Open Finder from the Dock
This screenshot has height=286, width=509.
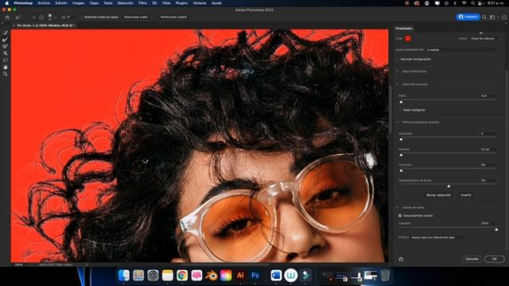coord(124,276)
